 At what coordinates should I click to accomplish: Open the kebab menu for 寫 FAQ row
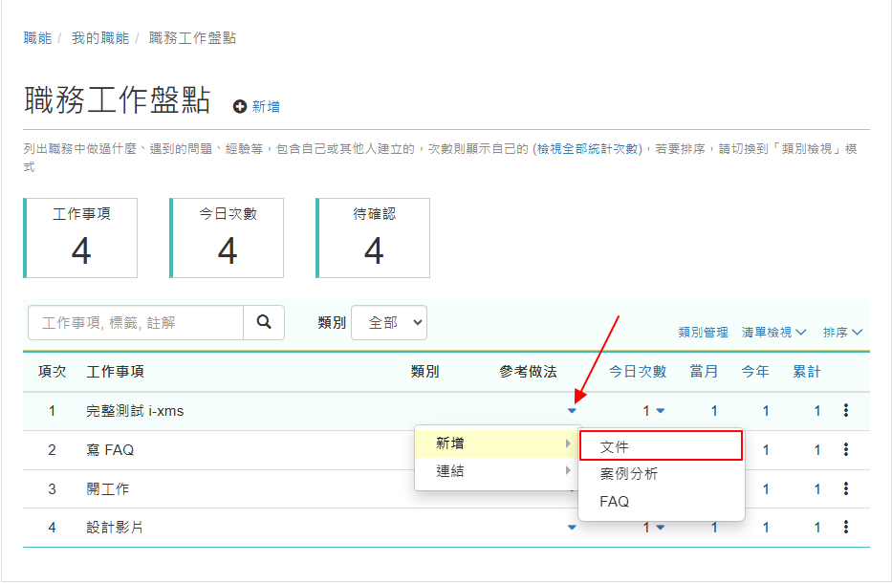pyautogui.click(x=846, y=450)
